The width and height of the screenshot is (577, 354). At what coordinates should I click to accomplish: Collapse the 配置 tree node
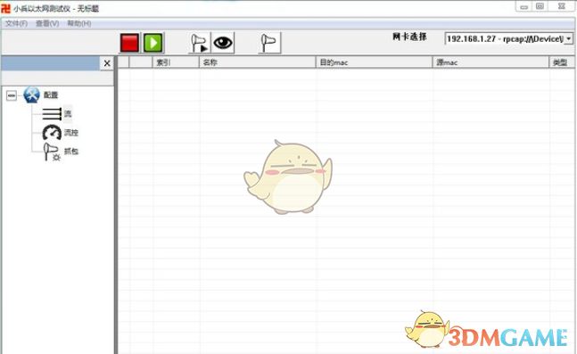[x=12, y=95]
